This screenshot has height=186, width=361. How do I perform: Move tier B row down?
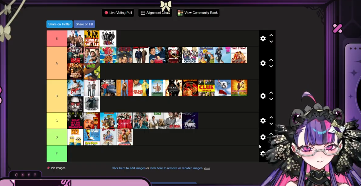[x=271, y=99]
